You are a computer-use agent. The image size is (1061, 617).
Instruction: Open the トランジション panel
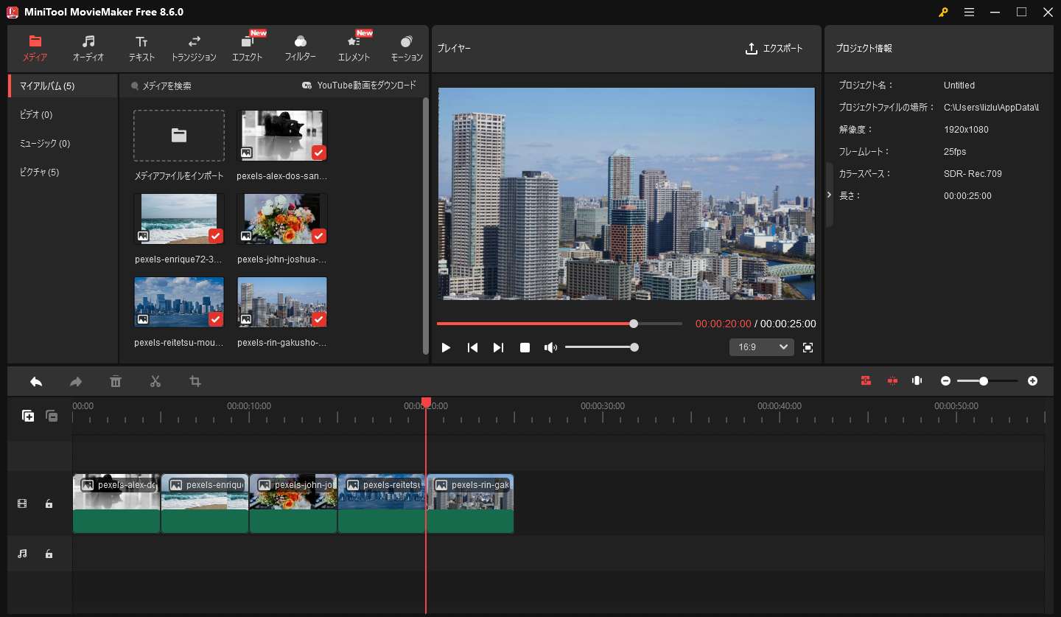pyautogui.click(x=194, y=48)
